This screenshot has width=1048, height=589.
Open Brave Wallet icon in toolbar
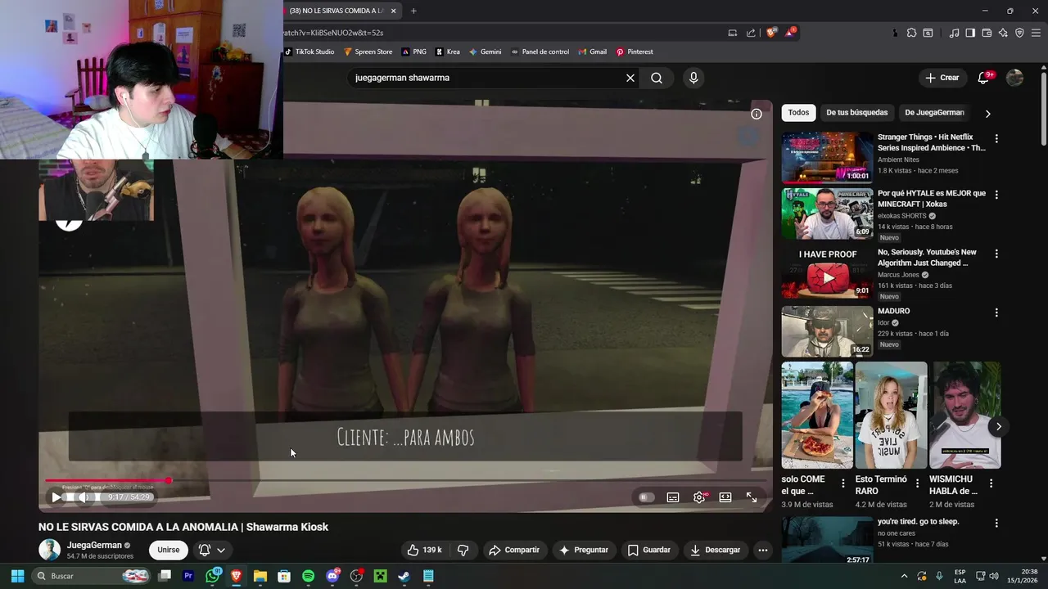[x=987, y=33]
